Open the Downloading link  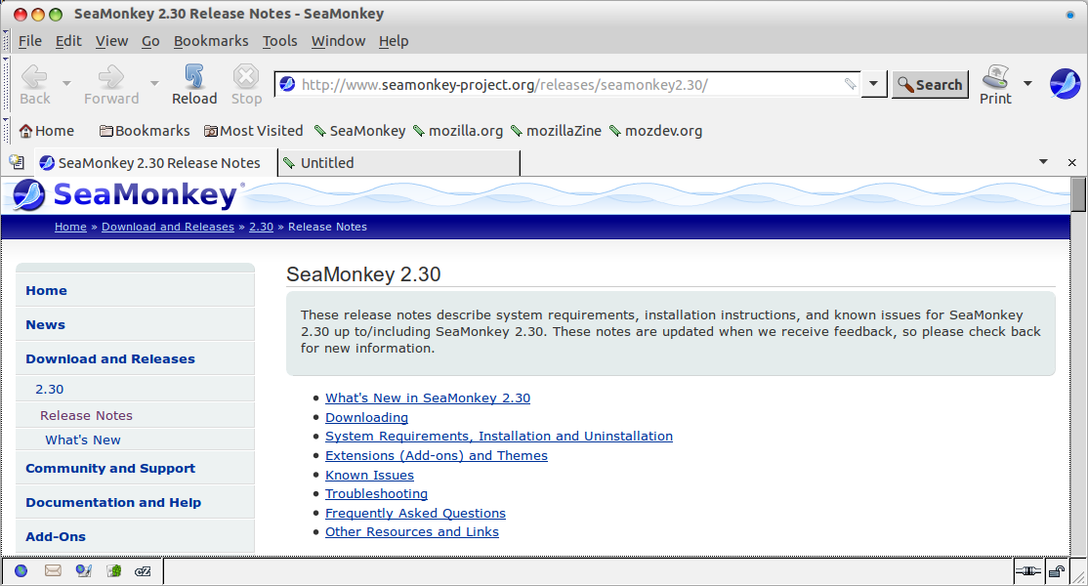[x=366, y=417]
